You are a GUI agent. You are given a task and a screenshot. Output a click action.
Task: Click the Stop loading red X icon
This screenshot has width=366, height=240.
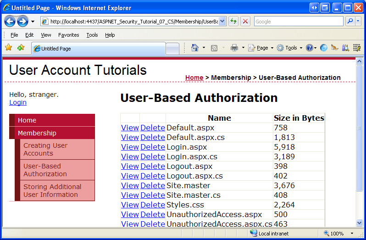point(245,22)
